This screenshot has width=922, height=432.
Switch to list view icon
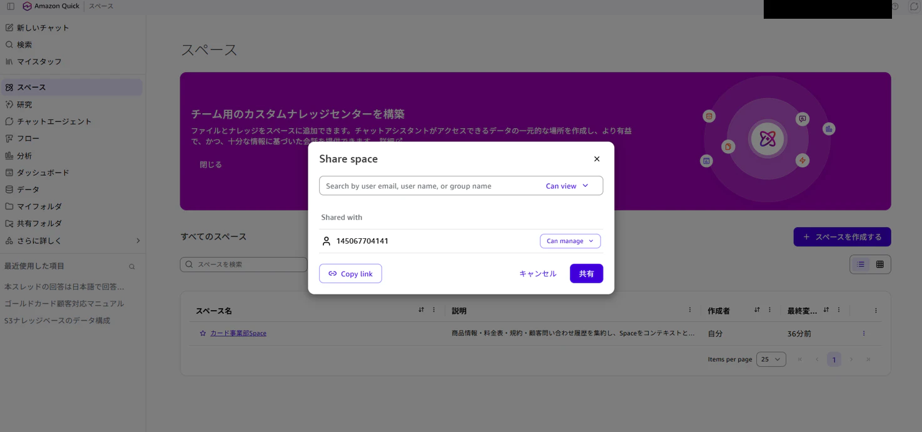click(x=861, y=264)
